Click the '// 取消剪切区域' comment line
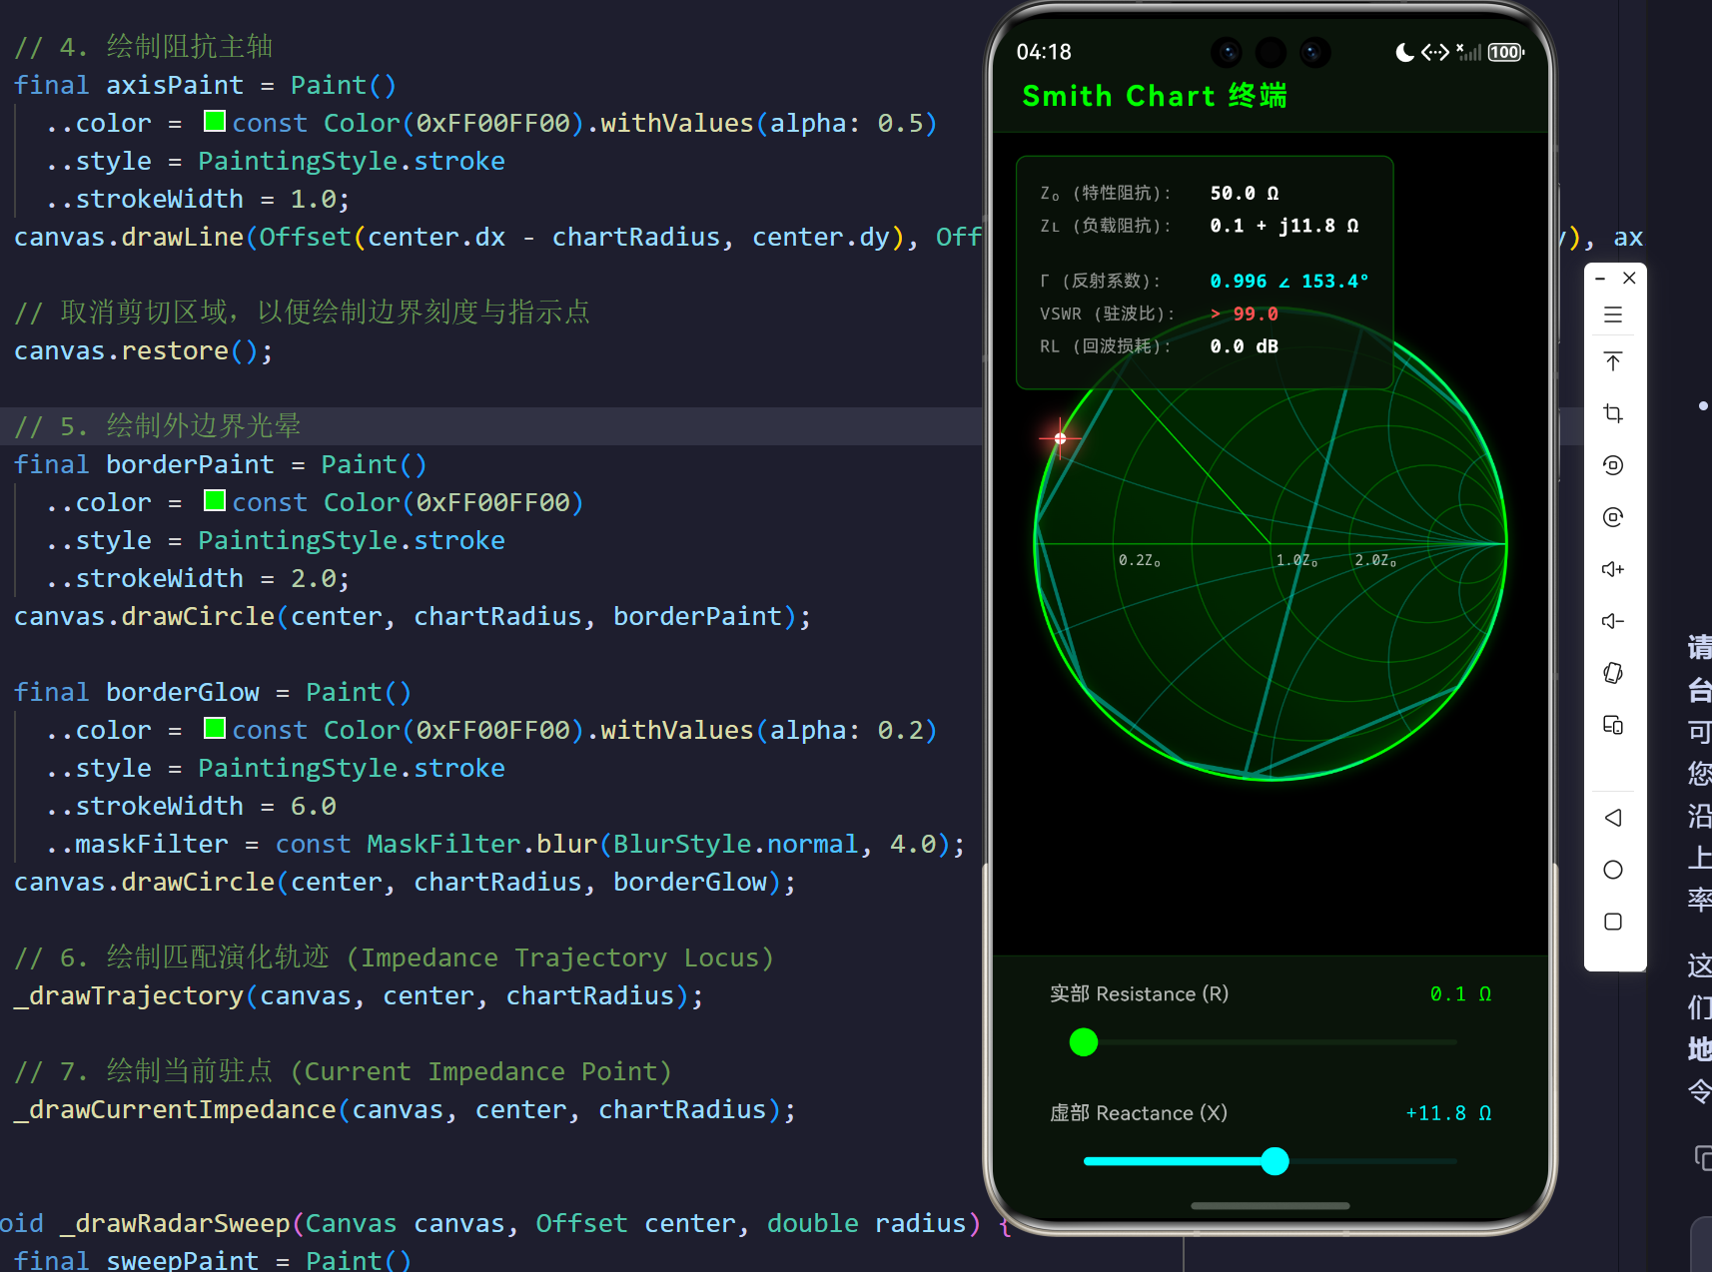Image resolution: width=1712 pixels, height=1272 pixels. point(302,313)
